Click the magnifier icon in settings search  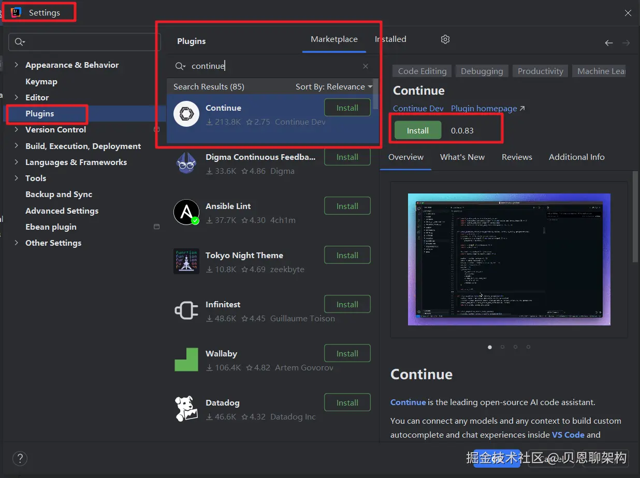coord(20,42)
